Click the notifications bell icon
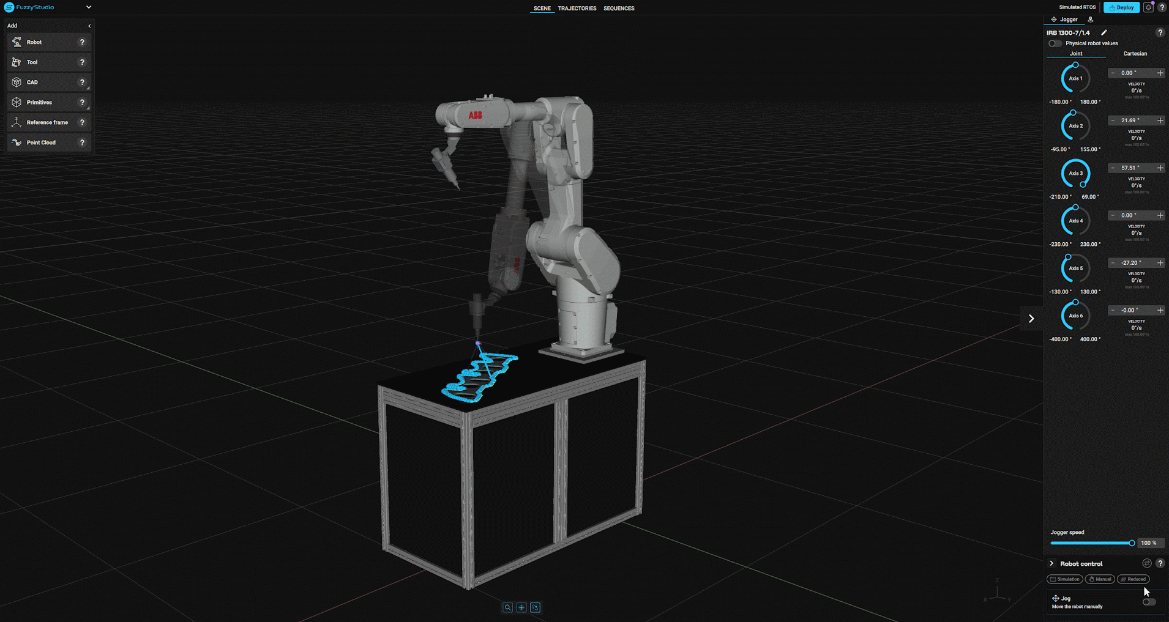1169x622 pixels. coord(1148,7)
